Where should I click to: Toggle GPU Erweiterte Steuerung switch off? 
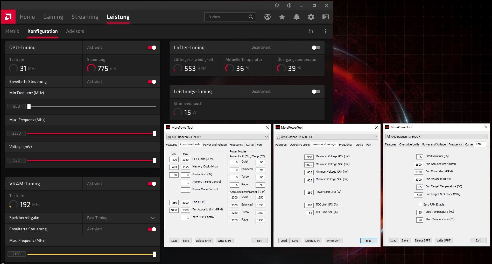click(152, 82)
